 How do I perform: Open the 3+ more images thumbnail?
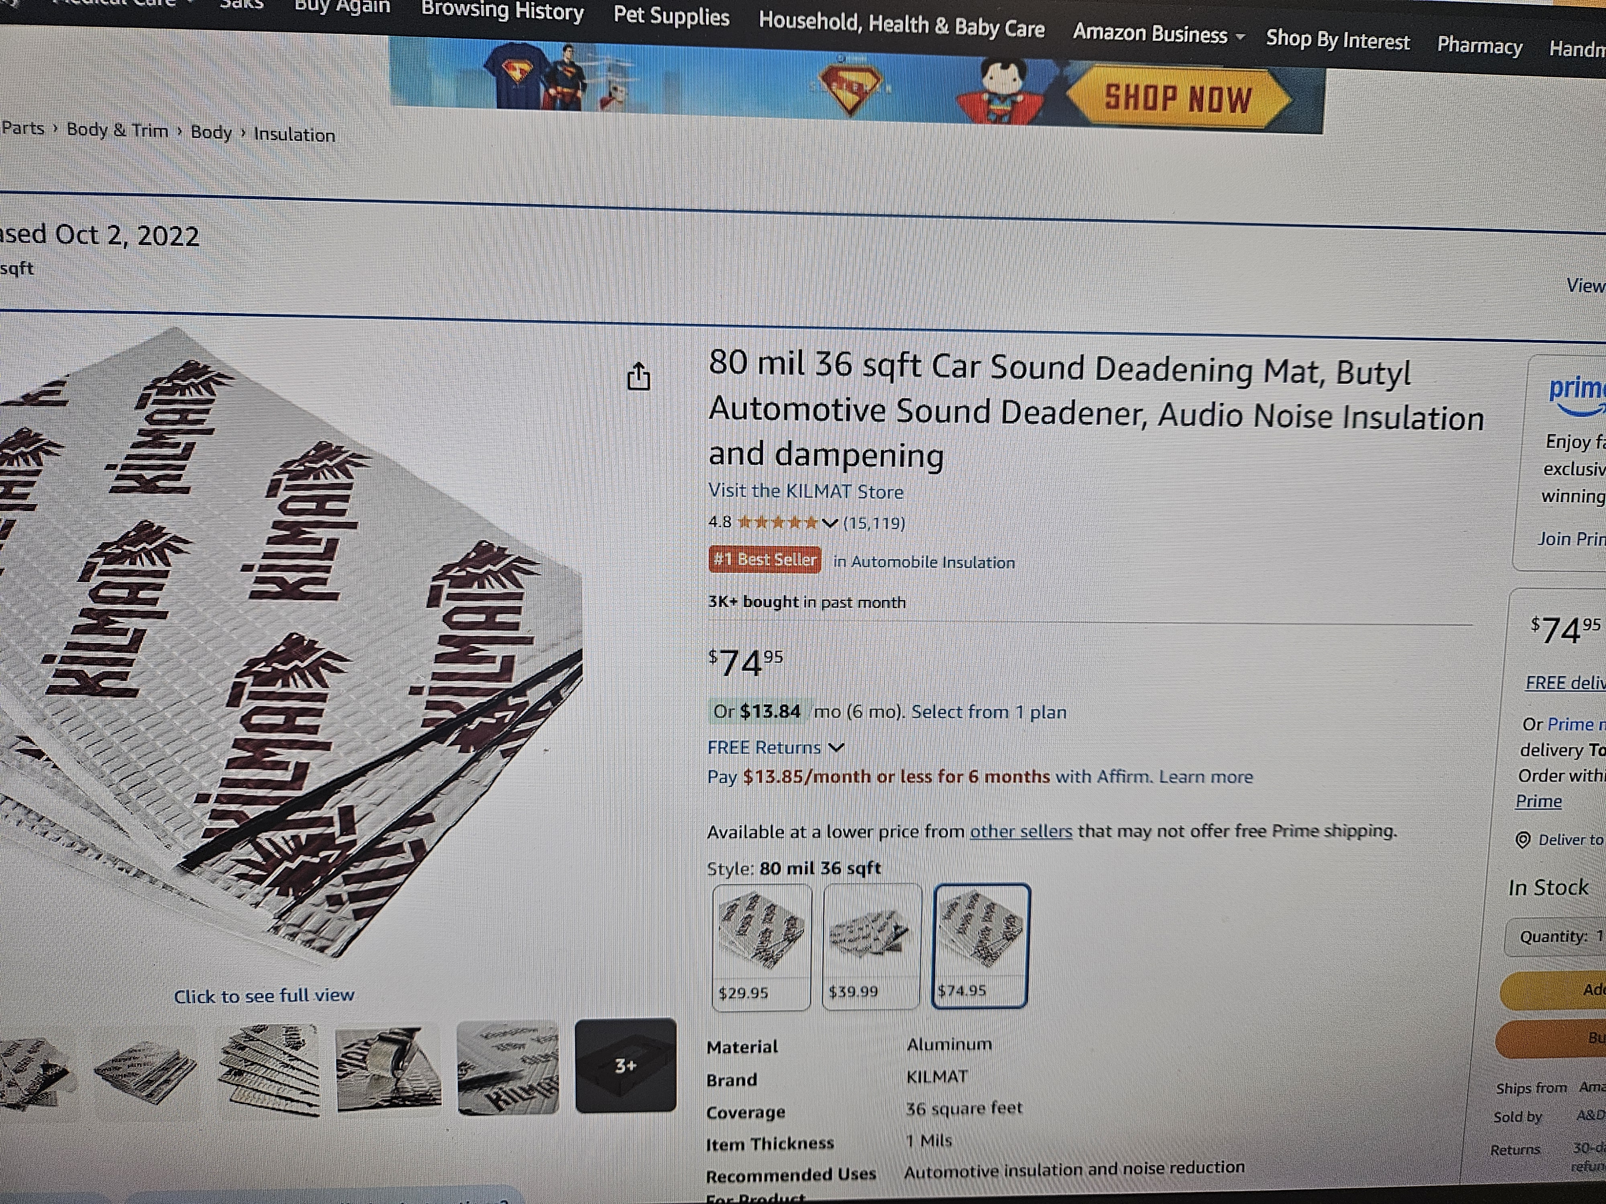point(625,1066)
